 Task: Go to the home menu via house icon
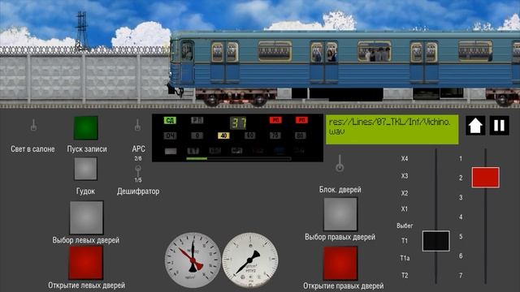click(475, 125)
